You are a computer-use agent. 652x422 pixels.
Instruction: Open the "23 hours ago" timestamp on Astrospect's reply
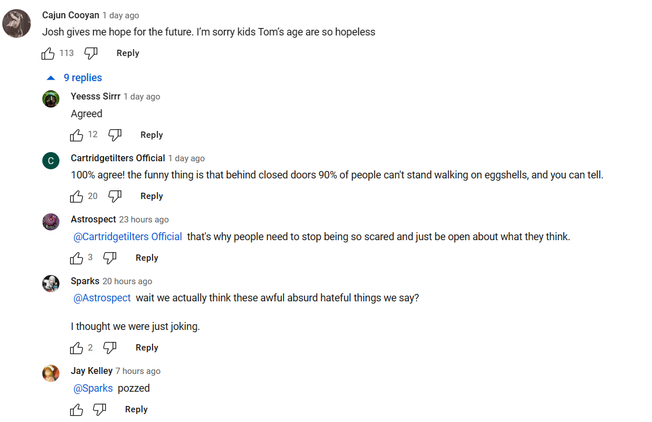[143, 220]
